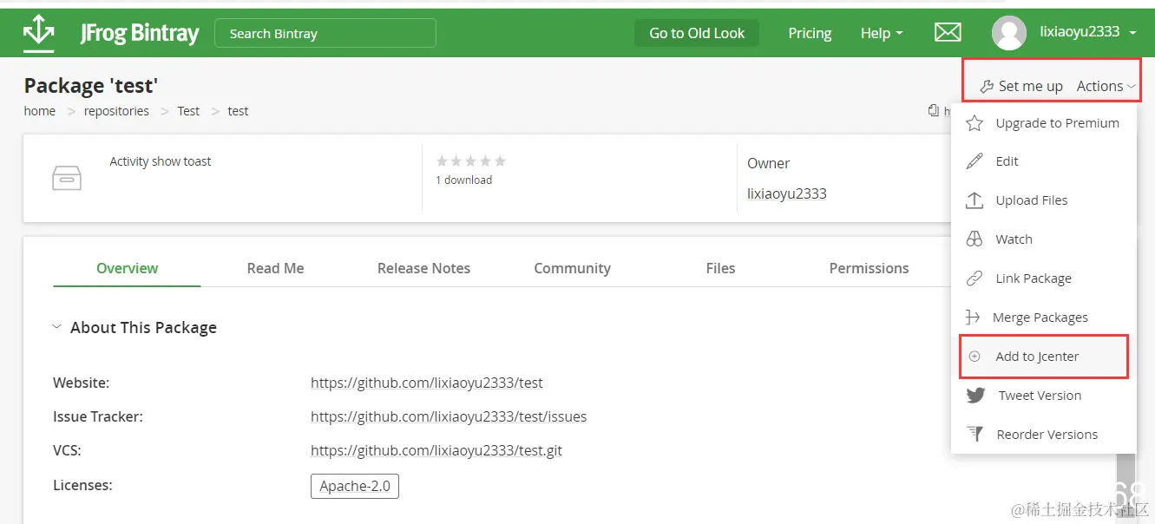
Task: Open the Pricing link
Action: point(810,33)
